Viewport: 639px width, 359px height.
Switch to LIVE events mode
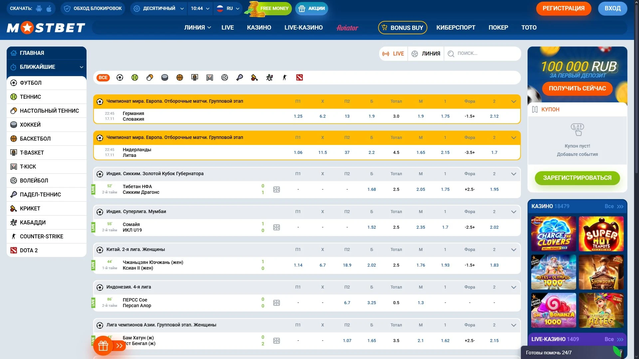(x=393, y=54)
